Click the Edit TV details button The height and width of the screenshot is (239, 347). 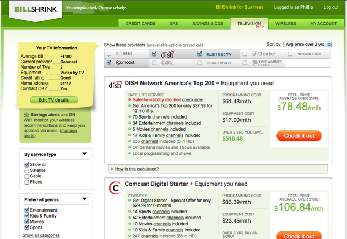coord(54,100)
